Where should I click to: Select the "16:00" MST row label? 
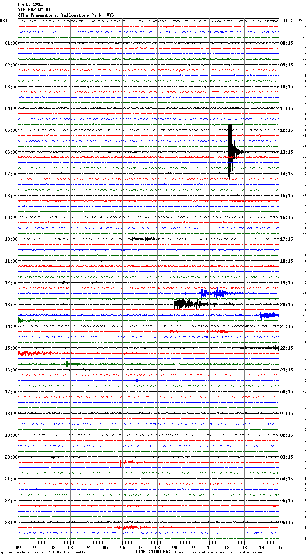point(11,370)
